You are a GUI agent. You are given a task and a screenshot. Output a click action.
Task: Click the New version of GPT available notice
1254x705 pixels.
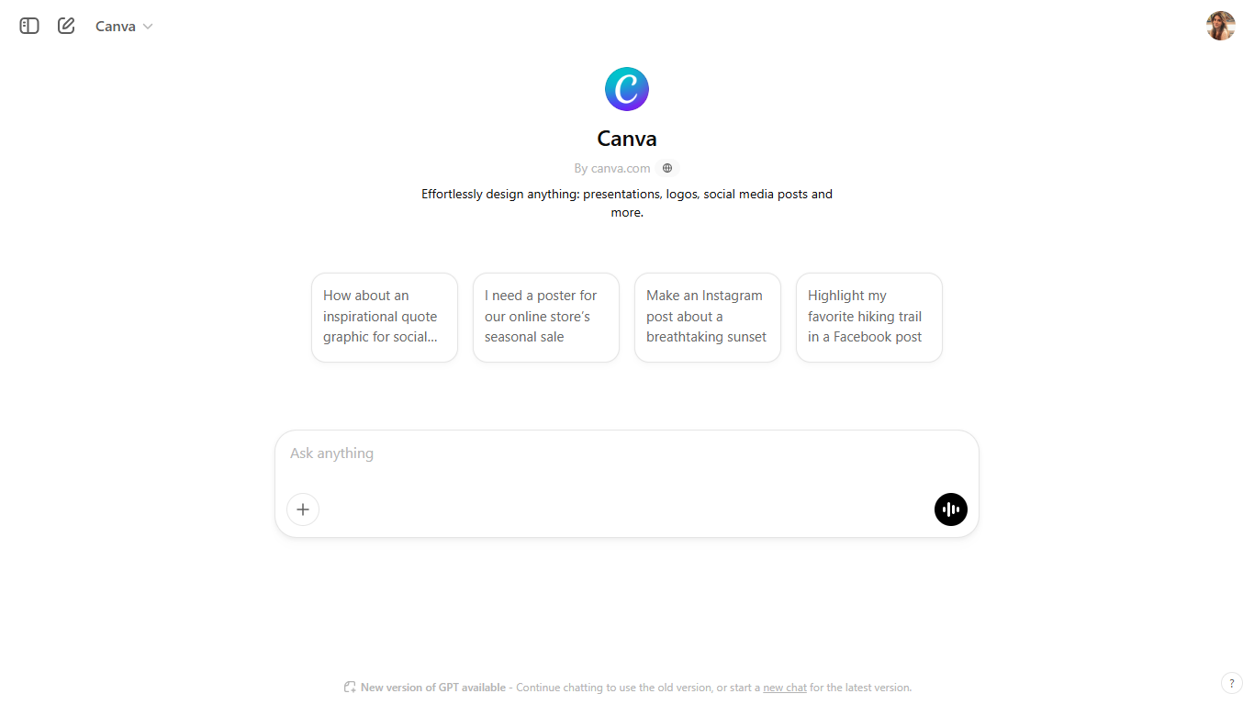coord(432,688)
